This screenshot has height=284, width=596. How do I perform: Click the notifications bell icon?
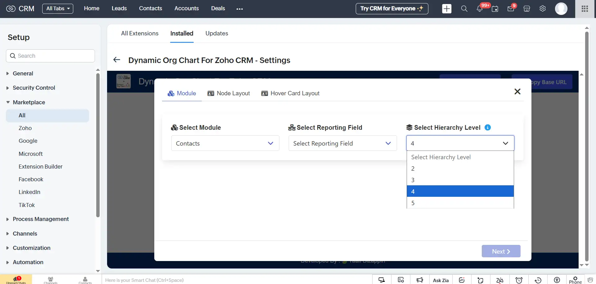tap(480, 9)
